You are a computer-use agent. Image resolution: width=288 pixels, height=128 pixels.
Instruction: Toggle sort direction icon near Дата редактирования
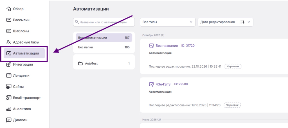(x=242, y=22)
